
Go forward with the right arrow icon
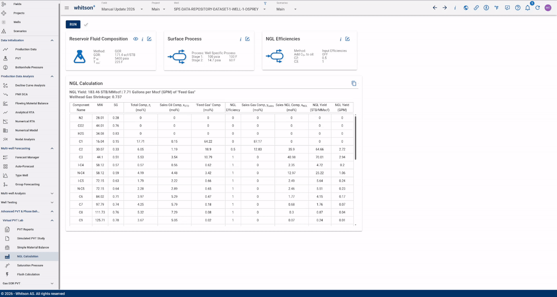(445, 8)
